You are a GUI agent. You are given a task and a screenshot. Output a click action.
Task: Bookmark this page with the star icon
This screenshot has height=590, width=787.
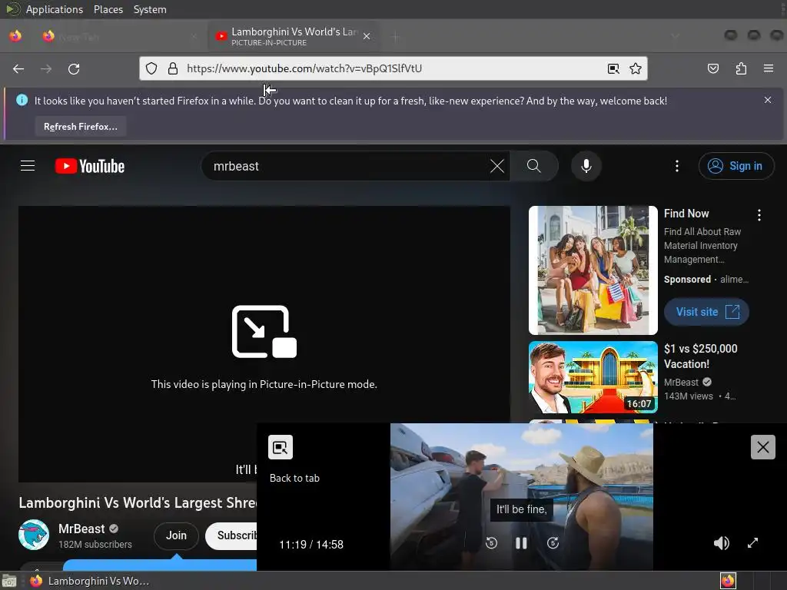[x=636, y=68]
